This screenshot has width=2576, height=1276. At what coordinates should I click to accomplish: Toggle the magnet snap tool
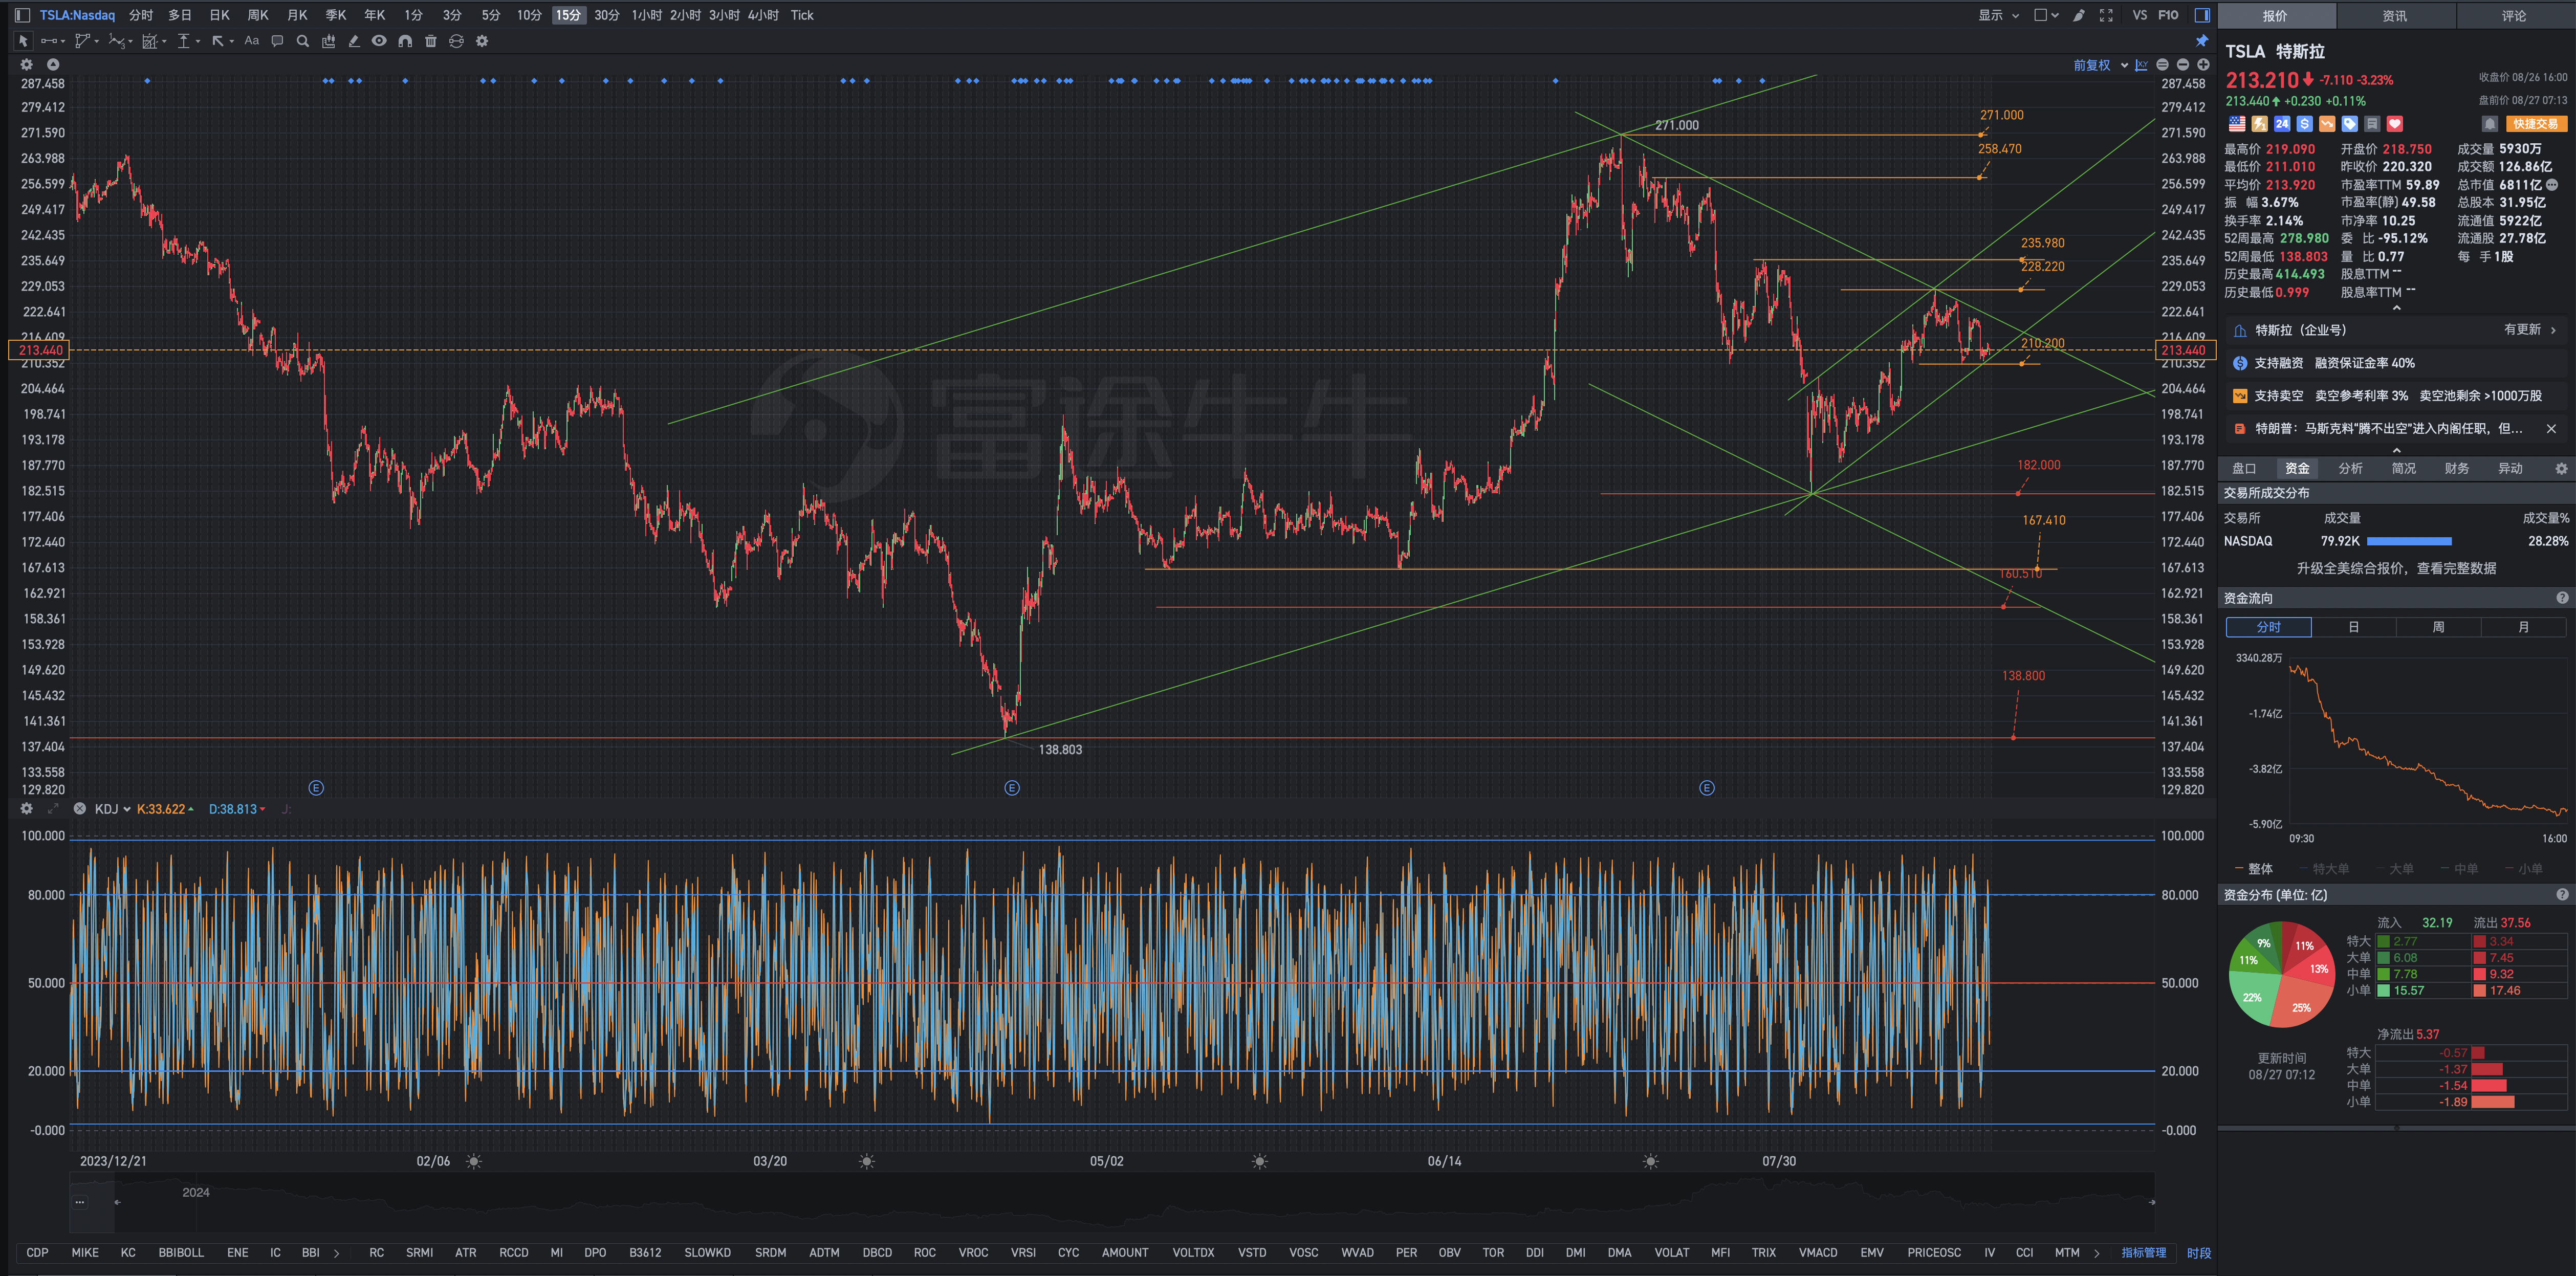click(x=405, y=41)
